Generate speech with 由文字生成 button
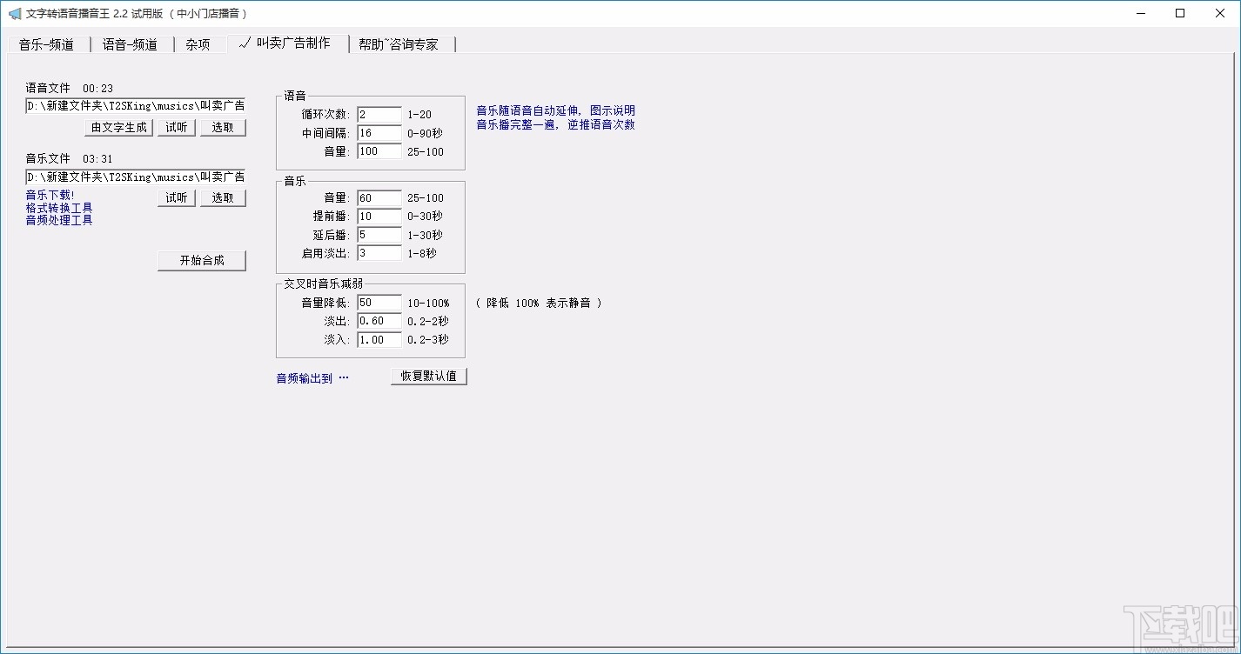This screenshot has height=654, width=1241. pos(118,127)
